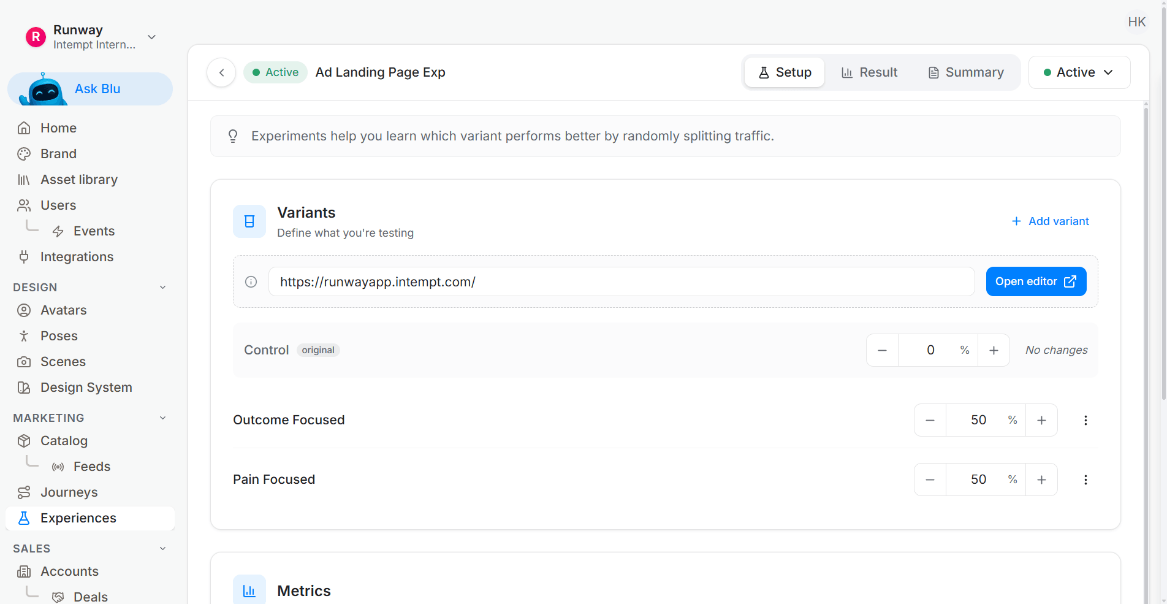Increase Control traffic percentage
The image size is (1167, 604).
pyautogui.click(x=994, y=350)
